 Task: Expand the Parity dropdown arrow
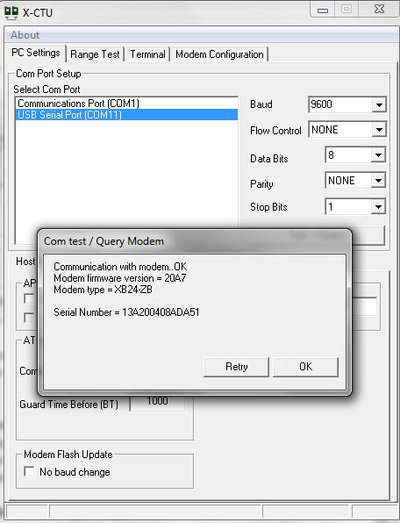coord(378,181)
